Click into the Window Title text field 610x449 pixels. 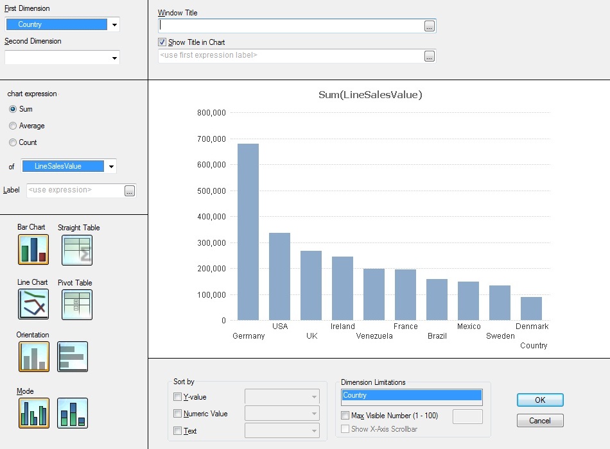pyautogui.click(x=290, y=26)
